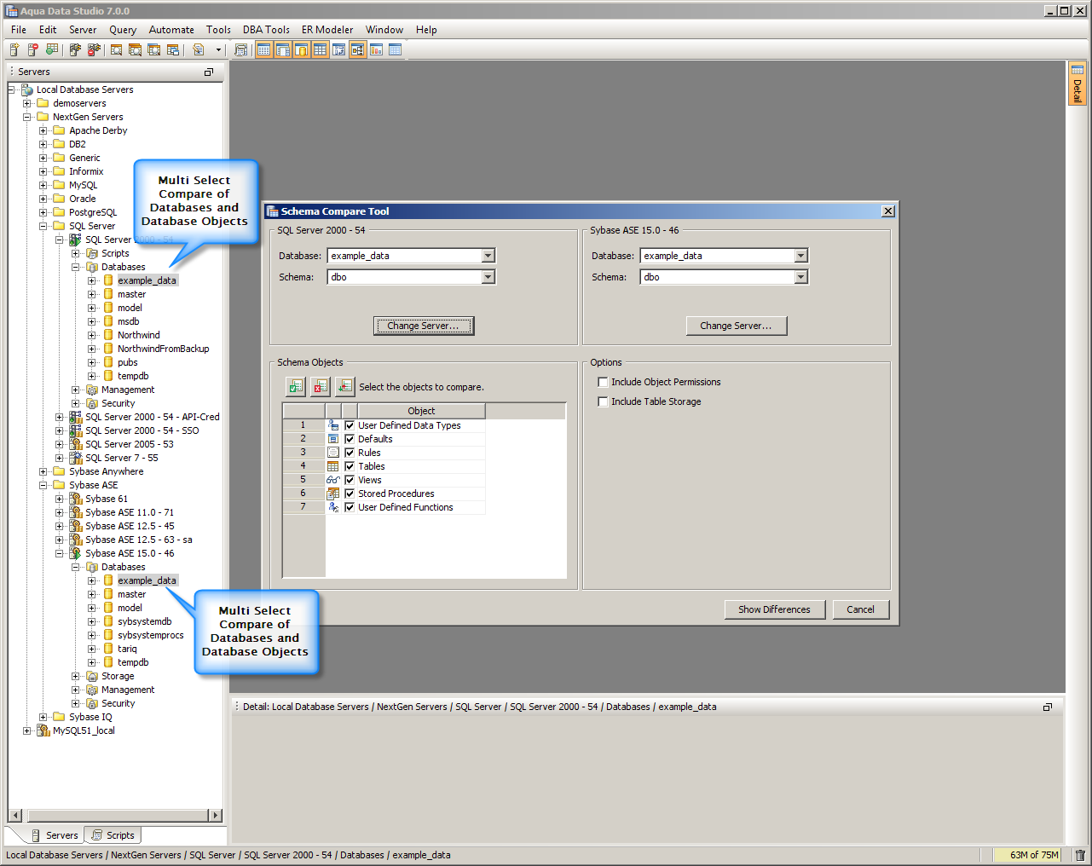Select SQL Server 2005 - 53 in tree
Image resolution: width=1092 pixels, height=866 pixels.
tap(130, 444)
